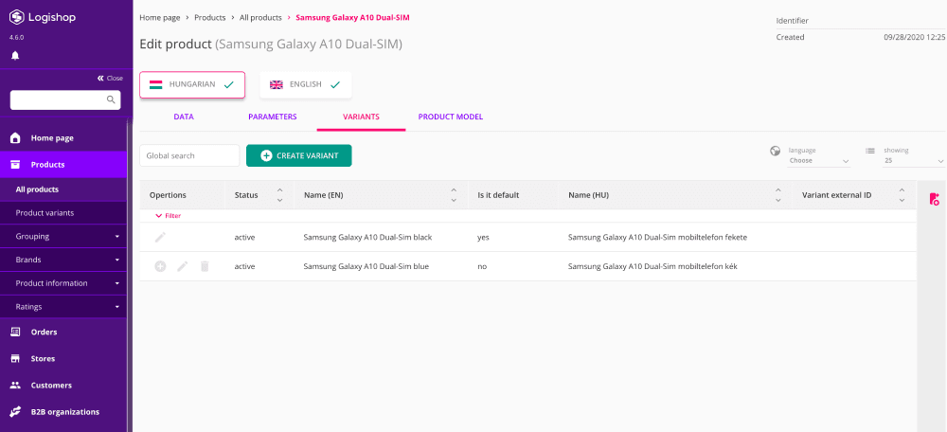Sort by Variant external ID arrows

902,195
